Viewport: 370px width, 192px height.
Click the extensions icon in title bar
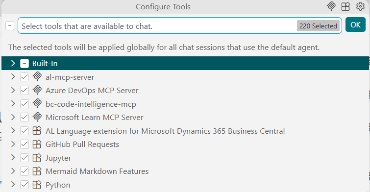point(345,6)
